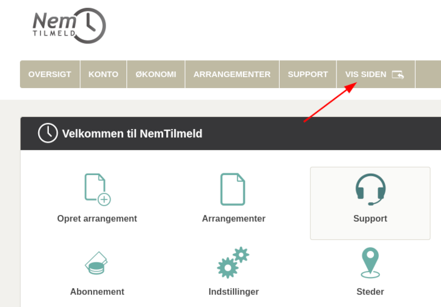Open the Arrangementer tile label
The width and height of the screenshot is (441, 307).
click(234, 218)
